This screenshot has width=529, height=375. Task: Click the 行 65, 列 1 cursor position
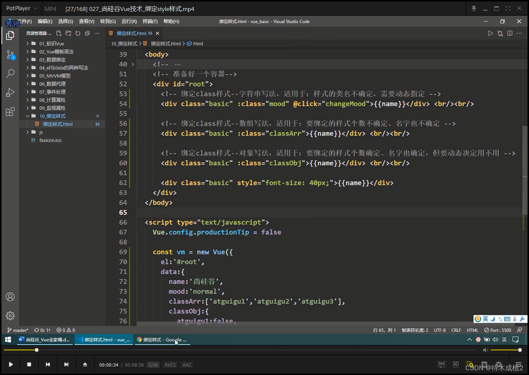(384, 330)
